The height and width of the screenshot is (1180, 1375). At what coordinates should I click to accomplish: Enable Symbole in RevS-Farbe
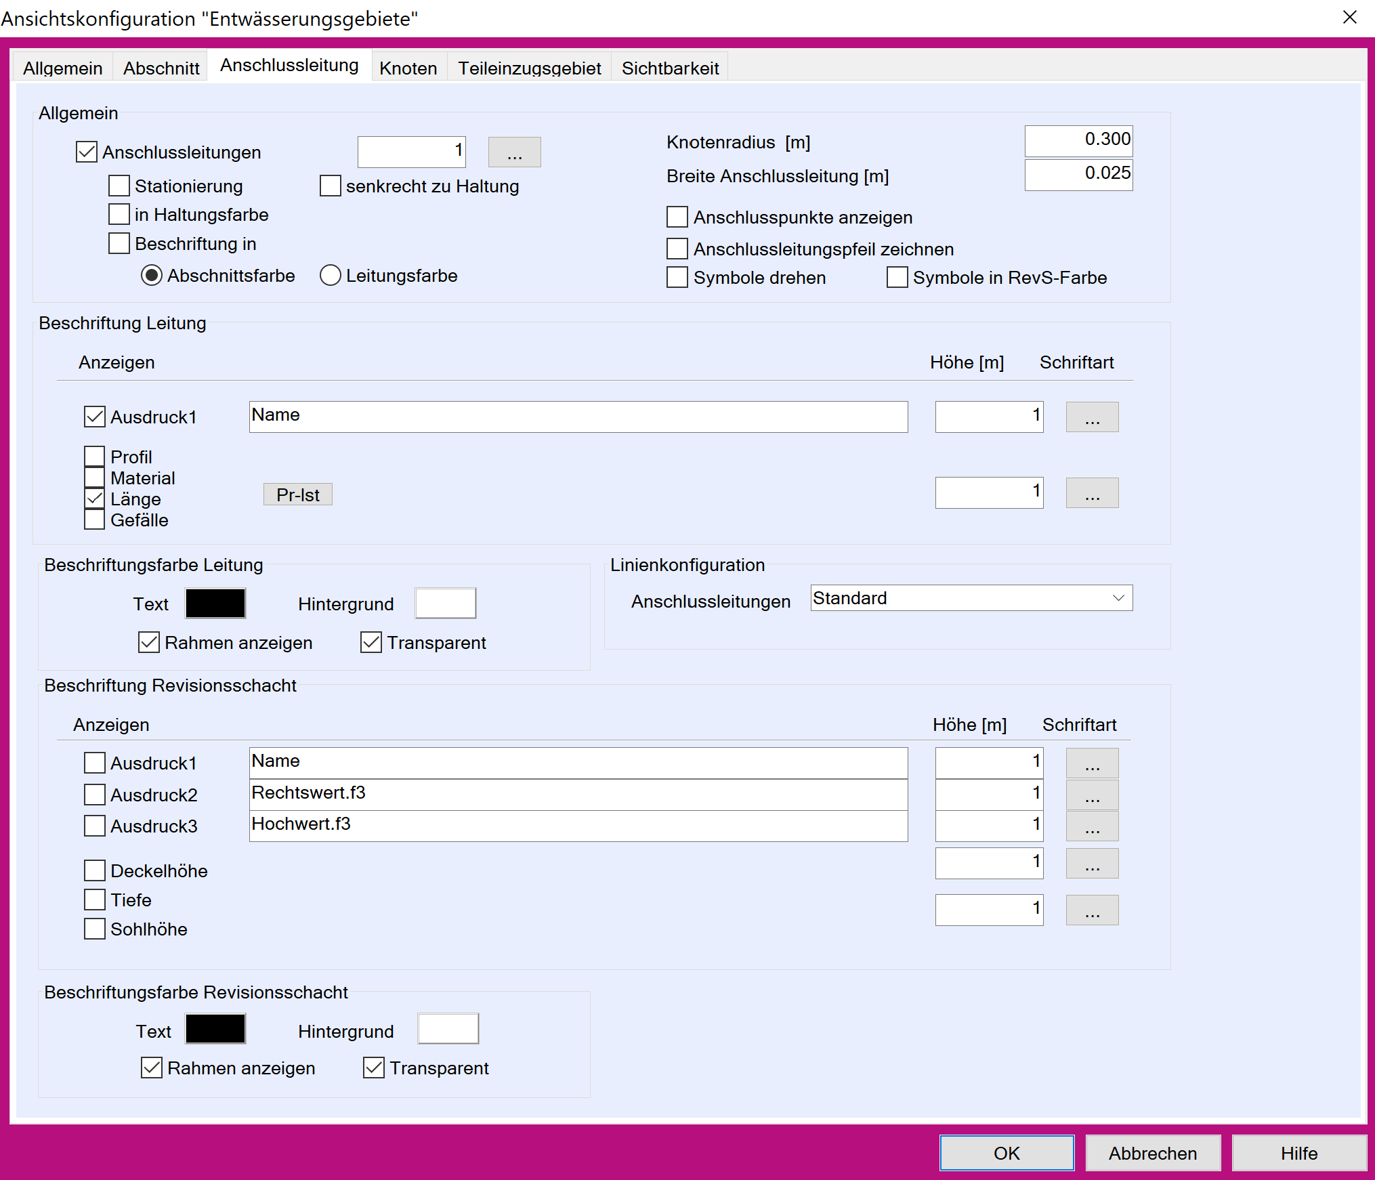point(897,277)
